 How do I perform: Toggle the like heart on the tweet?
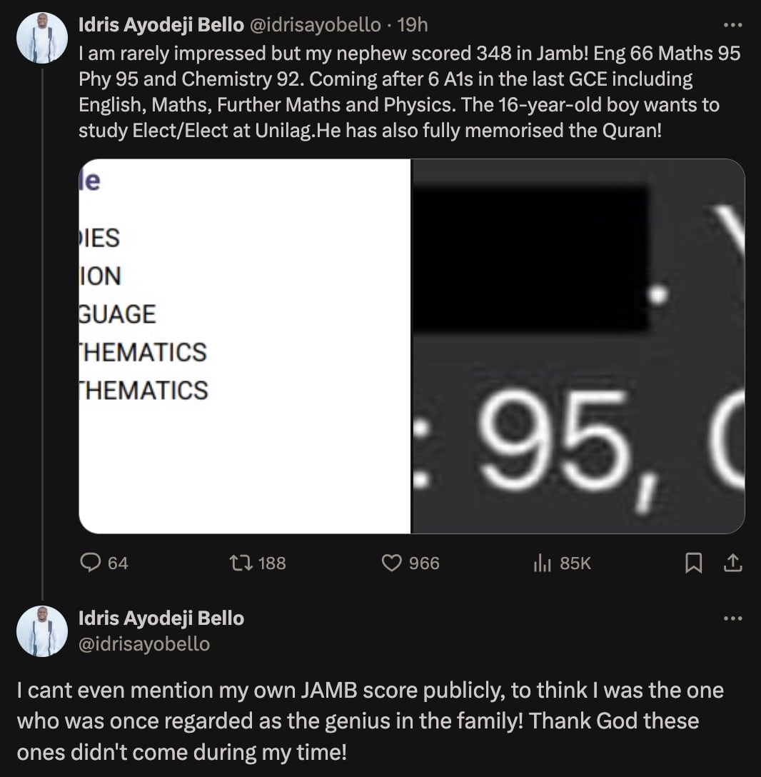click(x=392, y=563)
